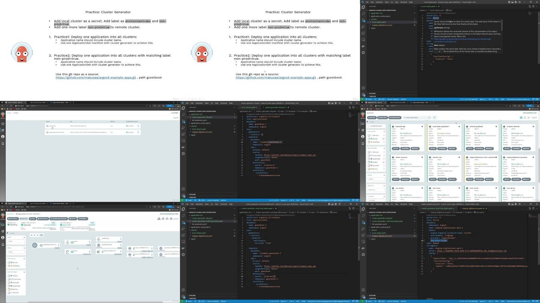This screenshot has width=540, height=303.
Task: Click split editor icon in staging-digitalocean.yaml VS Code window
Action: (x=533, y=208)
